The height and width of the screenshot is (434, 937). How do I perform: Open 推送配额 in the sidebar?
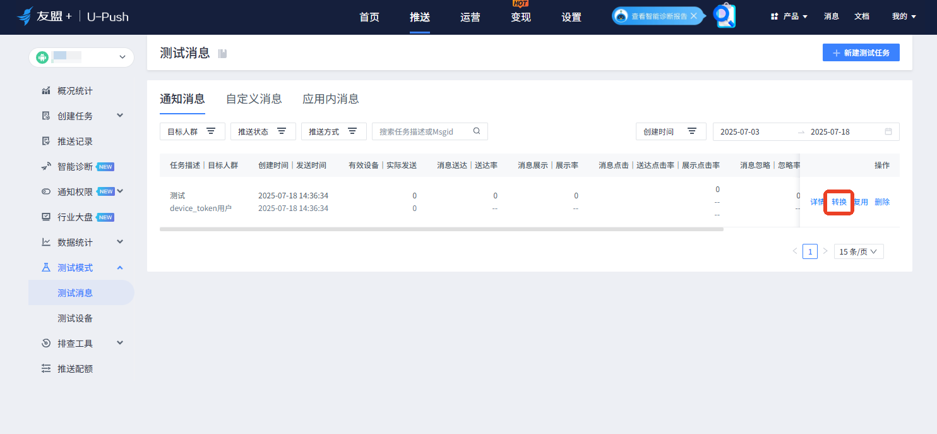pos(75,369)
